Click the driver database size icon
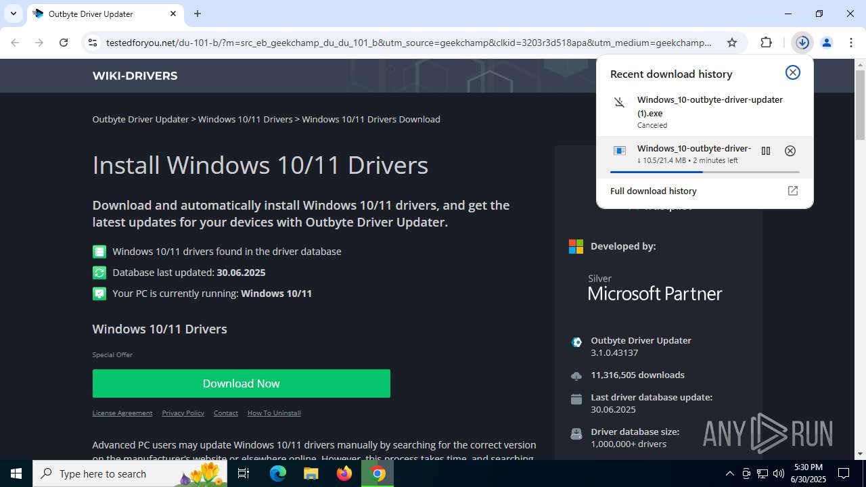Viewport: 866px width, 487px height. pos(576,434)
